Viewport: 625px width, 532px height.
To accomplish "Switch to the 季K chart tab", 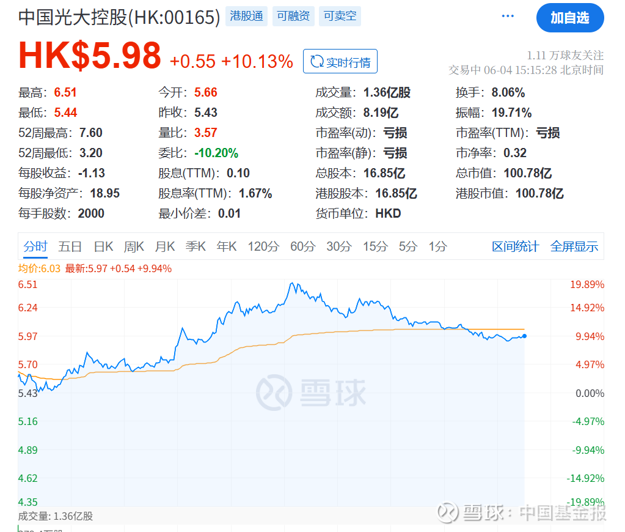I will coord(196,246).
